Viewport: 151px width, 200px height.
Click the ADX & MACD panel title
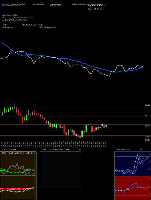point(10,150)
